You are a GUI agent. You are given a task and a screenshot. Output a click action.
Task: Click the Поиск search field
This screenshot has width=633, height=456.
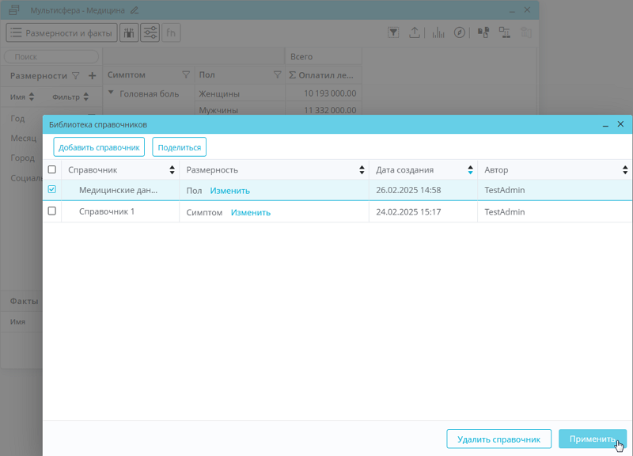point(51,57)
